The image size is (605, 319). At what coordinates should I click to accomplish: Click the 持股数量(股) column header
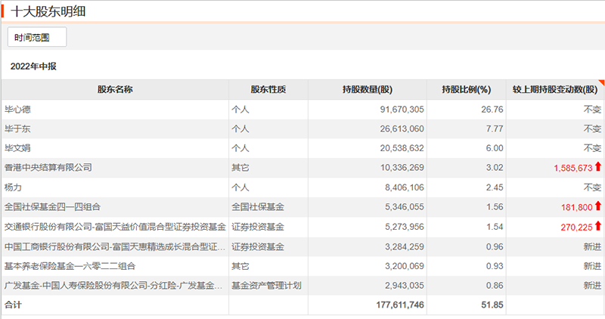pyautogui.click(x=368, y=89)
